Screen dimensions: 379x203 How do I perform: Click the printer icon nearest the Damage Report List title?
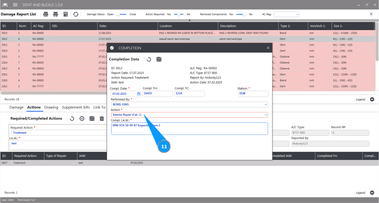click(46, 14)
